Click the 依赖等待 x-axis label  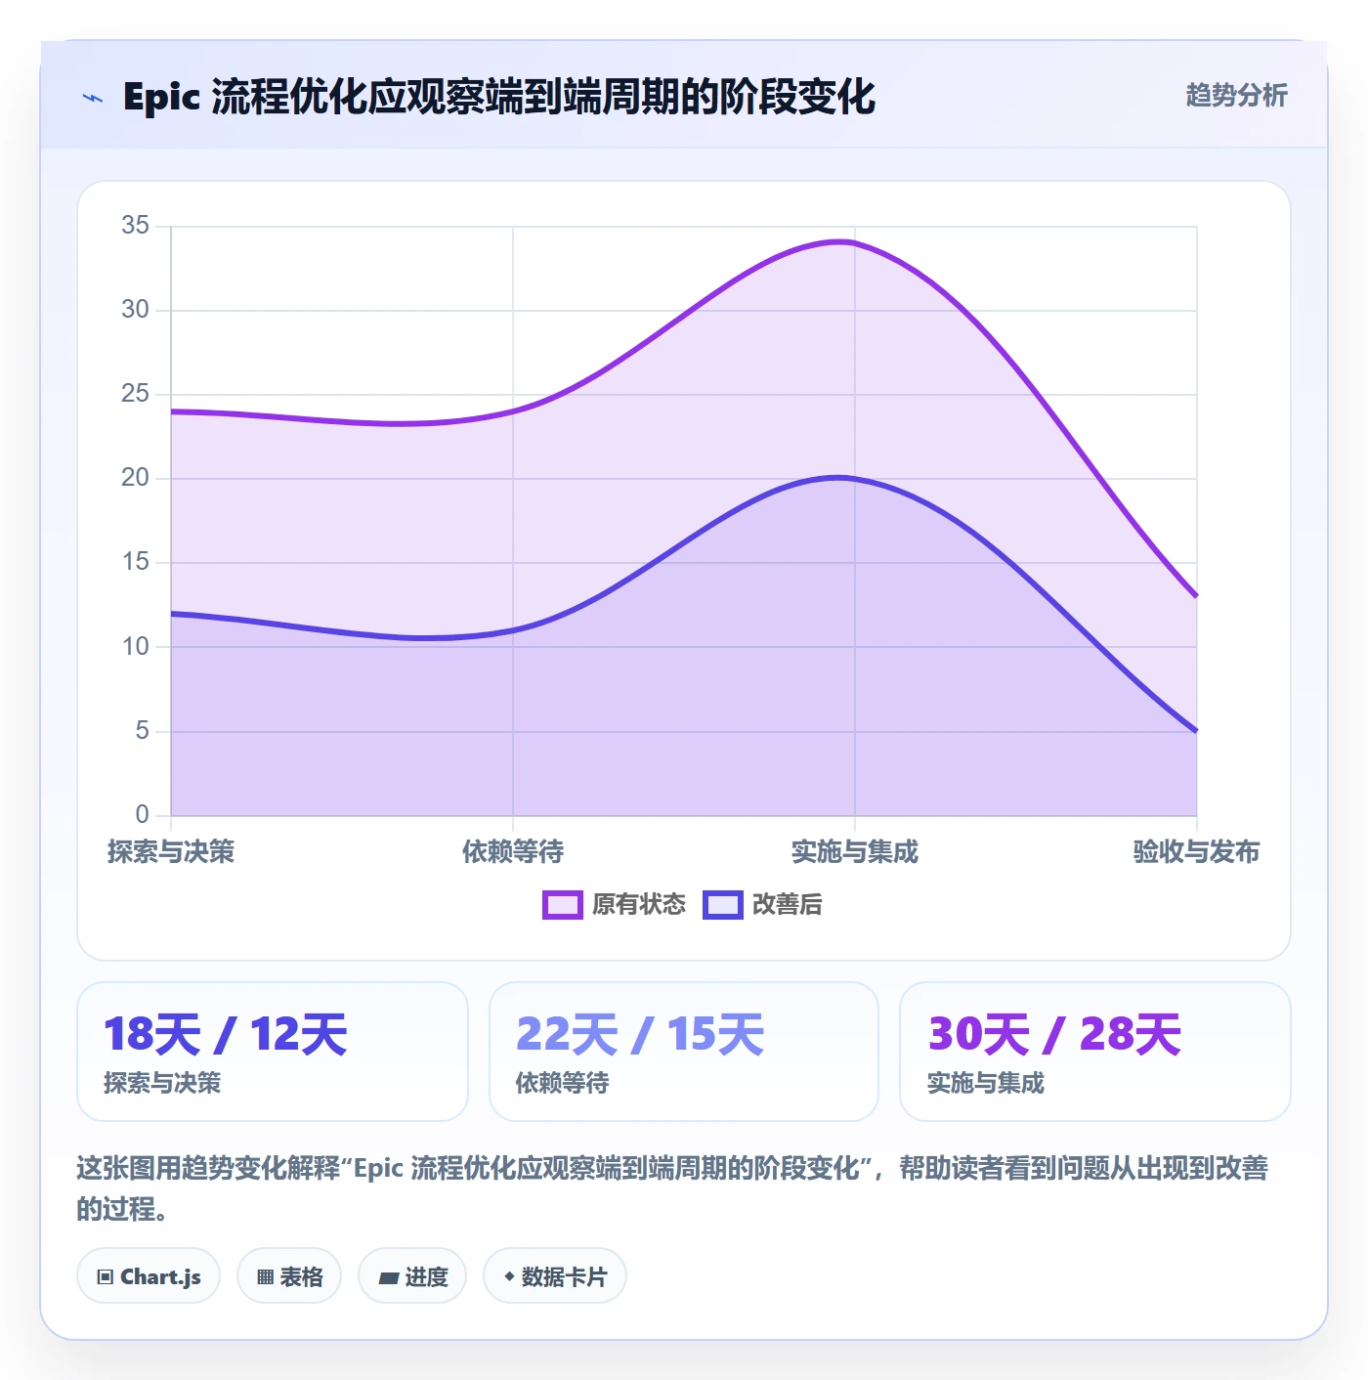tap(513, 852)
